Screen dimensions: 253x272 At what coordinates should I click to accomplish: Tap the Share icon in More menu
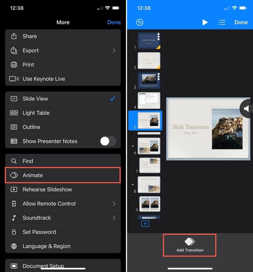coord(14,36)
